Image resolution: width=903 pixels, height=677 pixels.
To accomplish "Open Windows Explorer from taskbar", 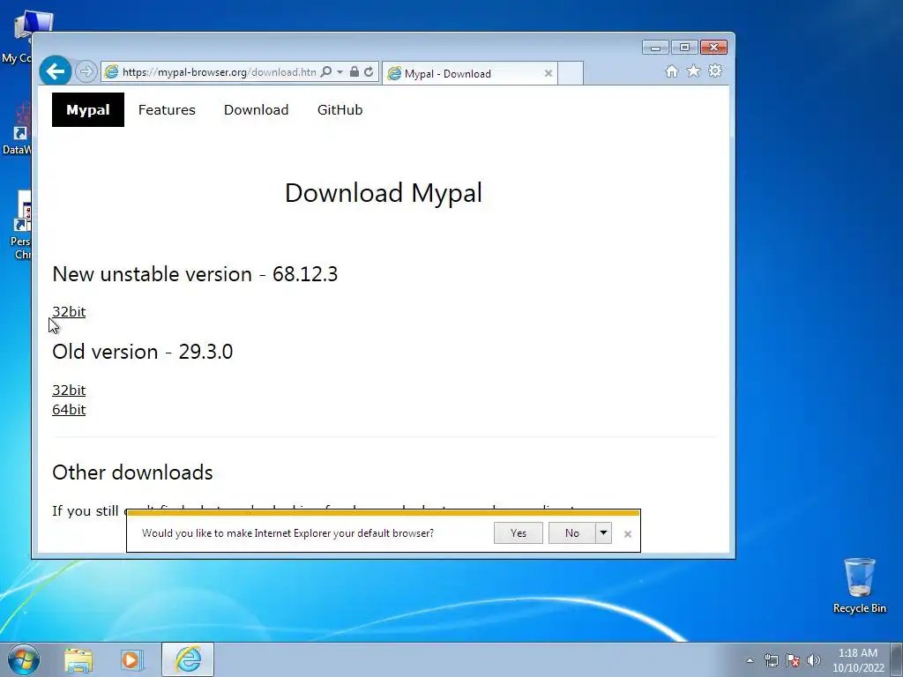I will point(78,659).
